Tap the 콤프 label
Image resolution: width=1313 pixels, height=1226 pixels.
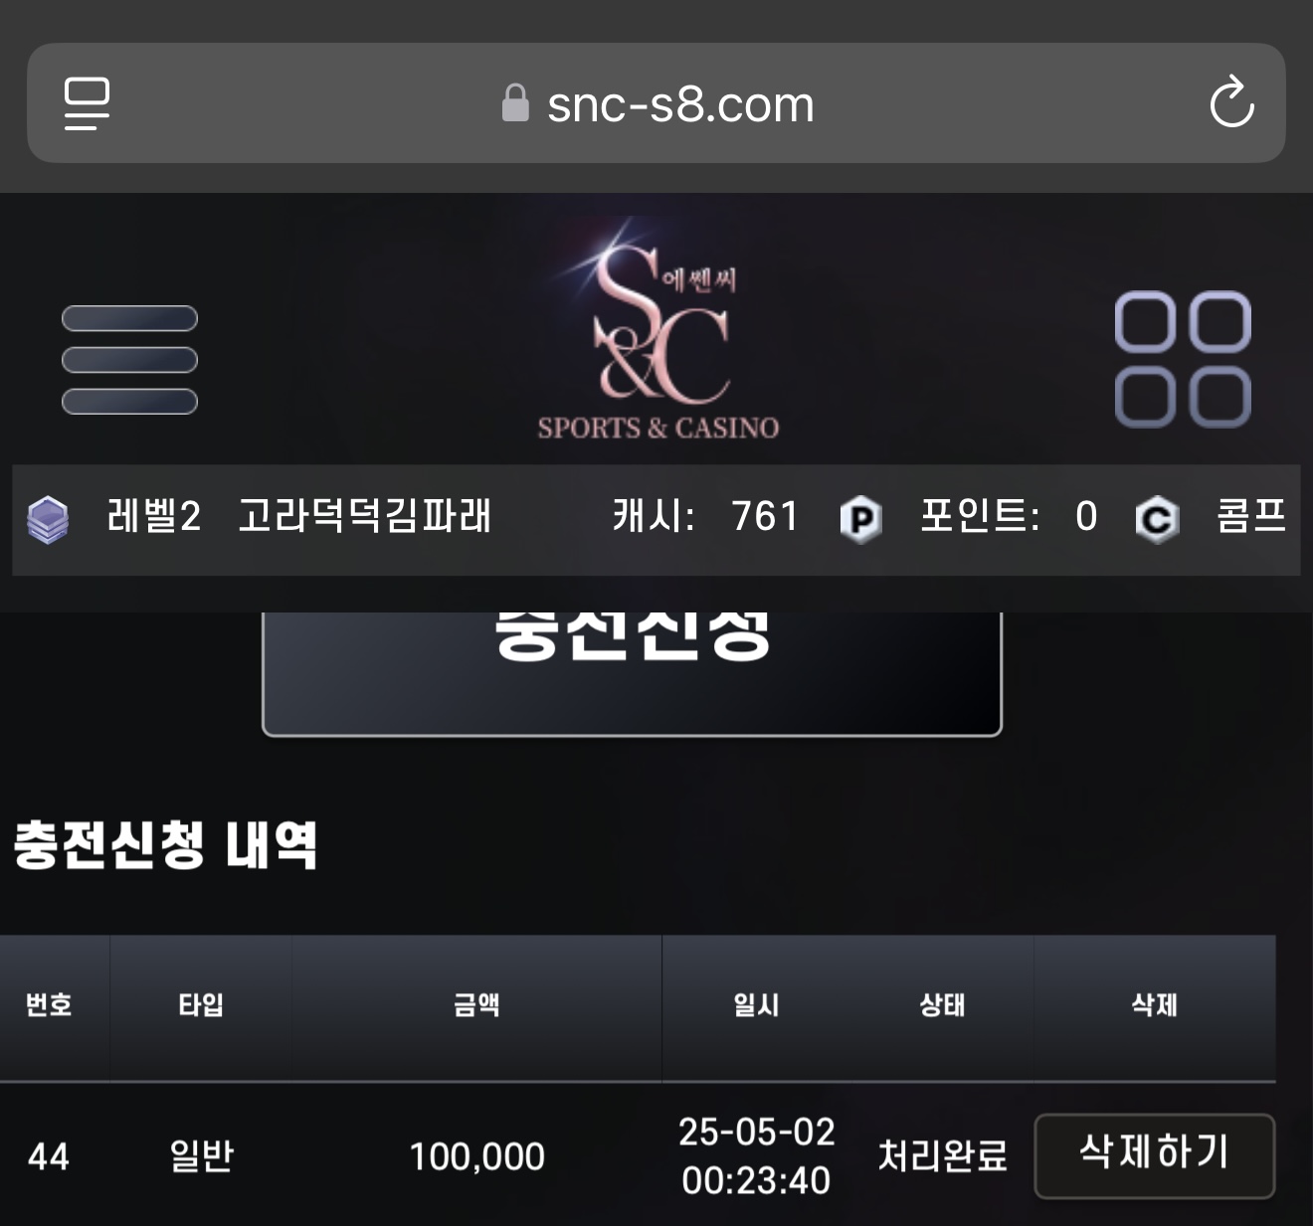coord(1251,516)
